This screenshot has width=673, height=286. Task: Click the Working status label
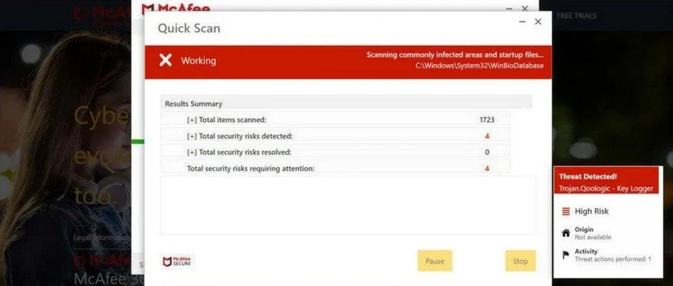[198, 61]
